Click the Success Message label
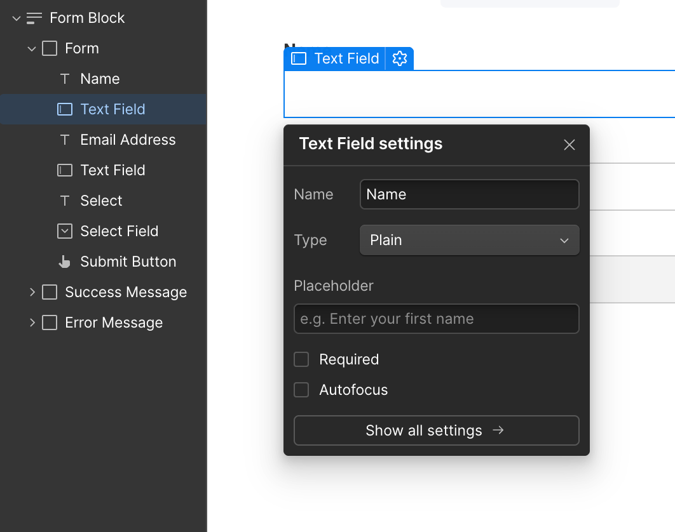 click(126, 292)
